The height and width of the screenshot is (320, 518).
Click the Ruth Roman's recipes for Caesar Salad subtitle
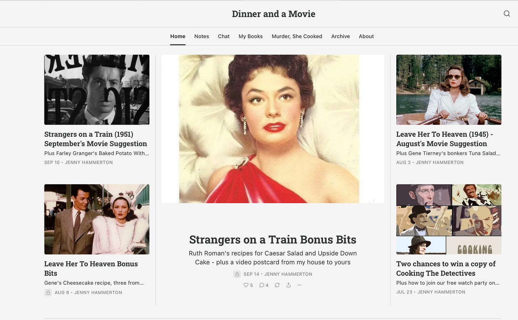[273, 258]
